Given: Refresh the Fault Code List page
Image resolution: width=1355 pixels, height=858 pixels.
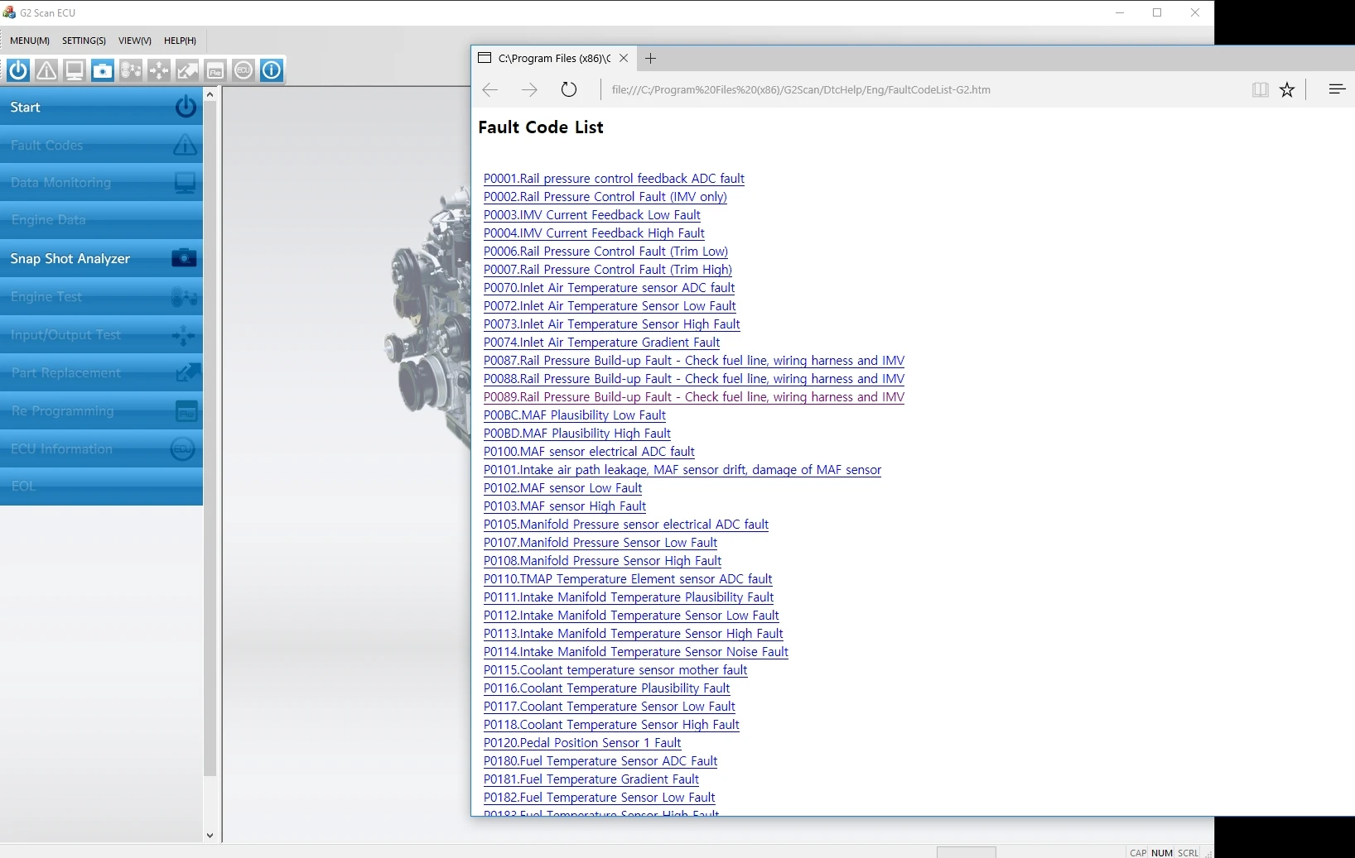Looking at the screenshot, I should pyautogui.click(x=569, y=89).
